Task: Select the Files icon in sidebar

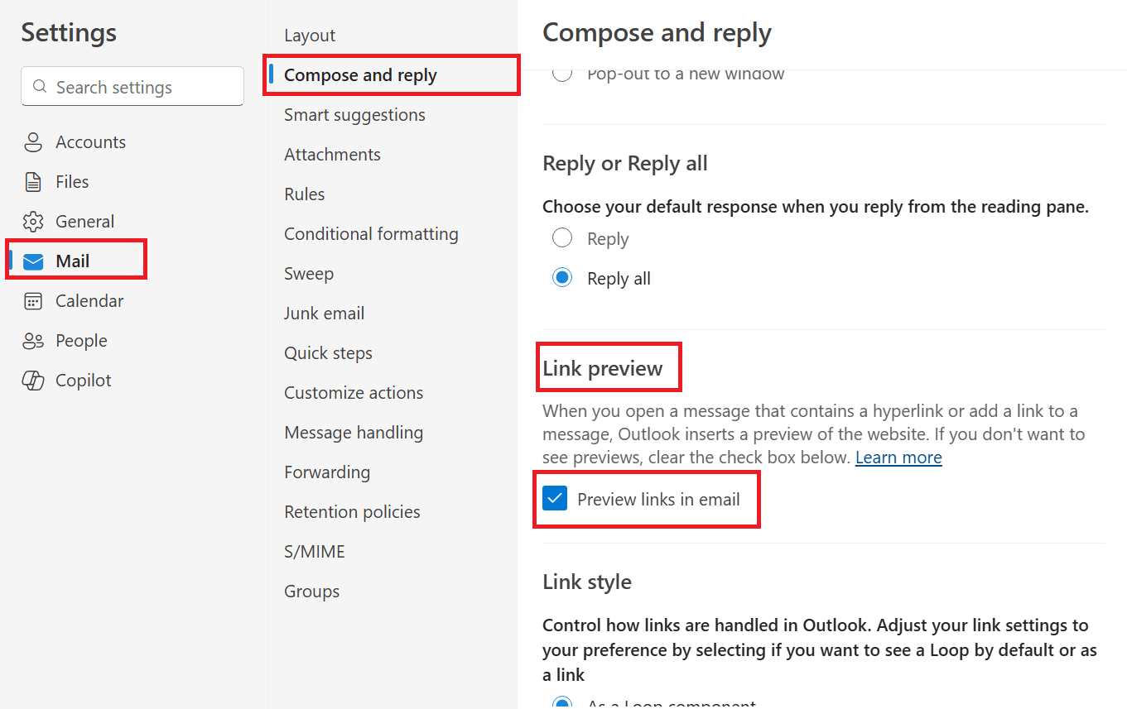Action: click(x=33, y=181)
